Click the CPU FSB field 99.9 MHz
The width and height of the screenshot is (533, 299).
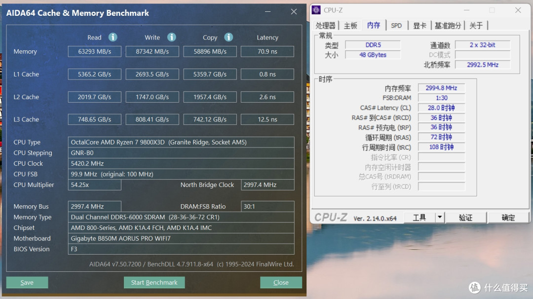[181, 174]
